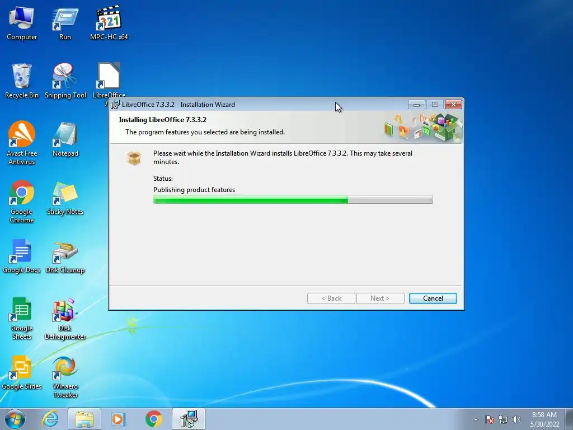Select the Sticky Notes desktop shortcut
Image resolution: width=573 pixels, height=430 pixels.
tap(65, 198)
